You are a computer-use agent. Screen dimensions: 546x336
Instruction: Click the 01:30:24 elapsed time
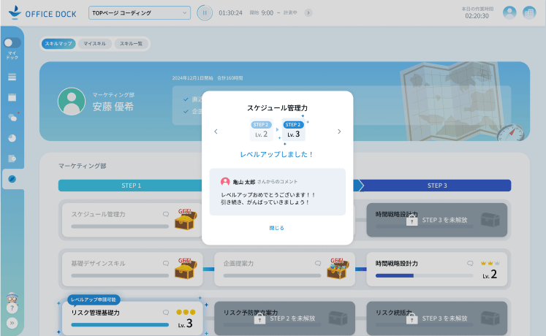coord(230,13)
